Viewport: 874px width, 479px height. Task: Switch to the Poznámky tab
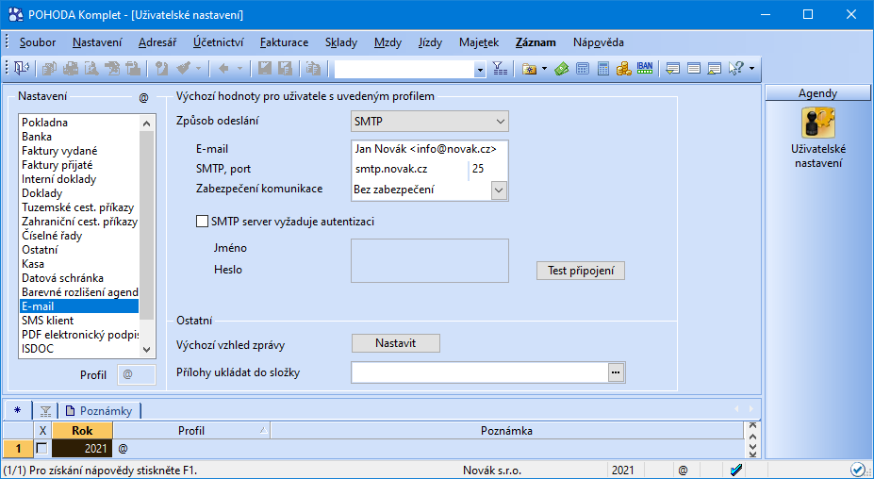(x=99, y=411)
